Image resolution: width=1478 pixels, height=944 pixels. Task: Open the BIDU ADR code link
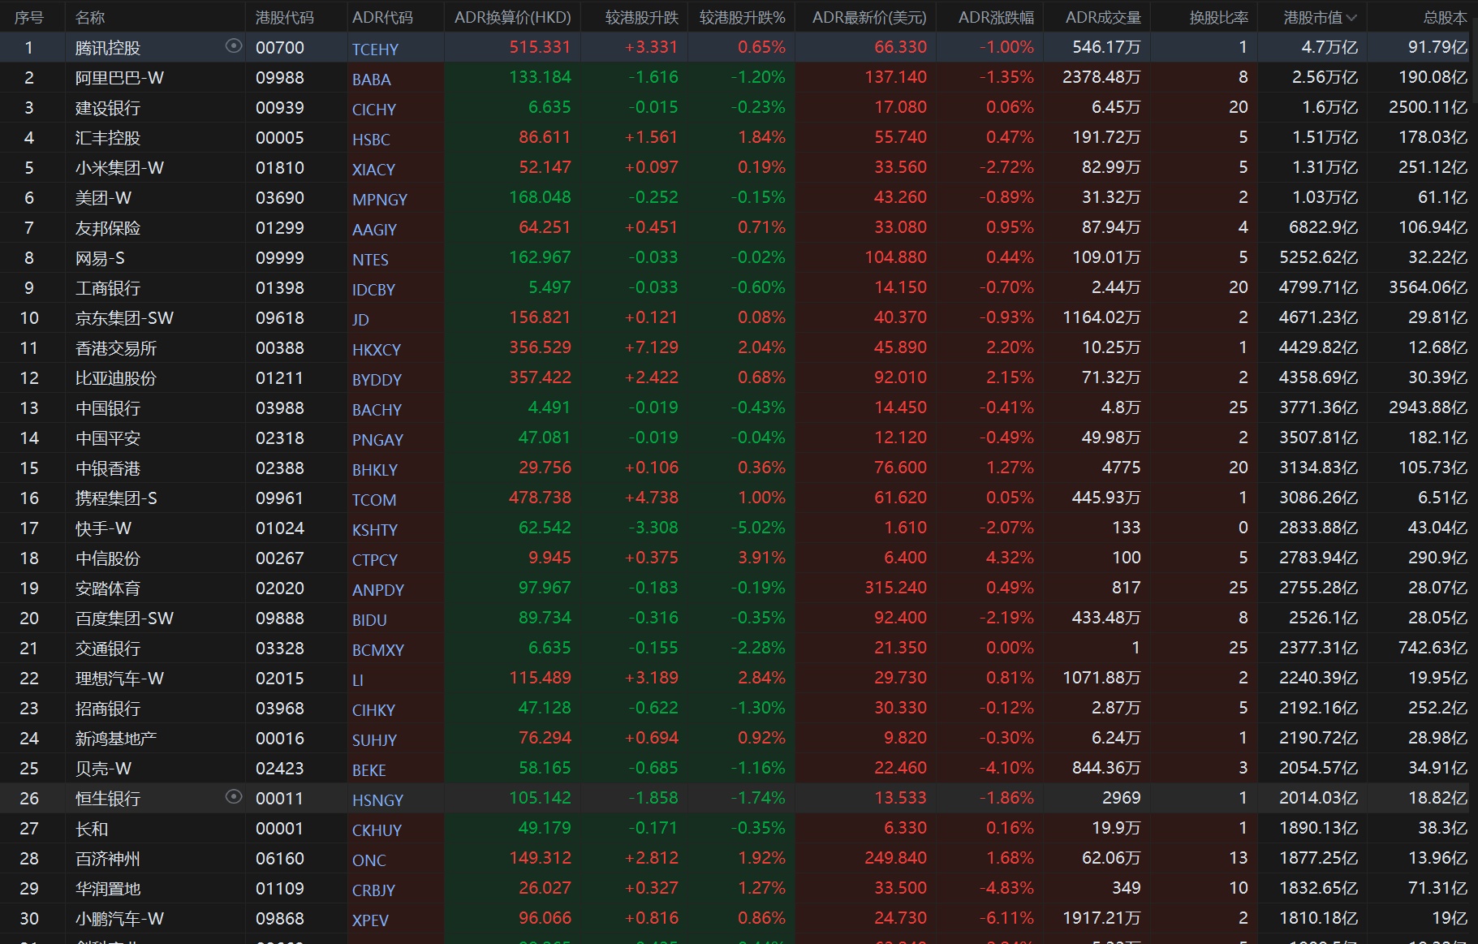(369, 620)
